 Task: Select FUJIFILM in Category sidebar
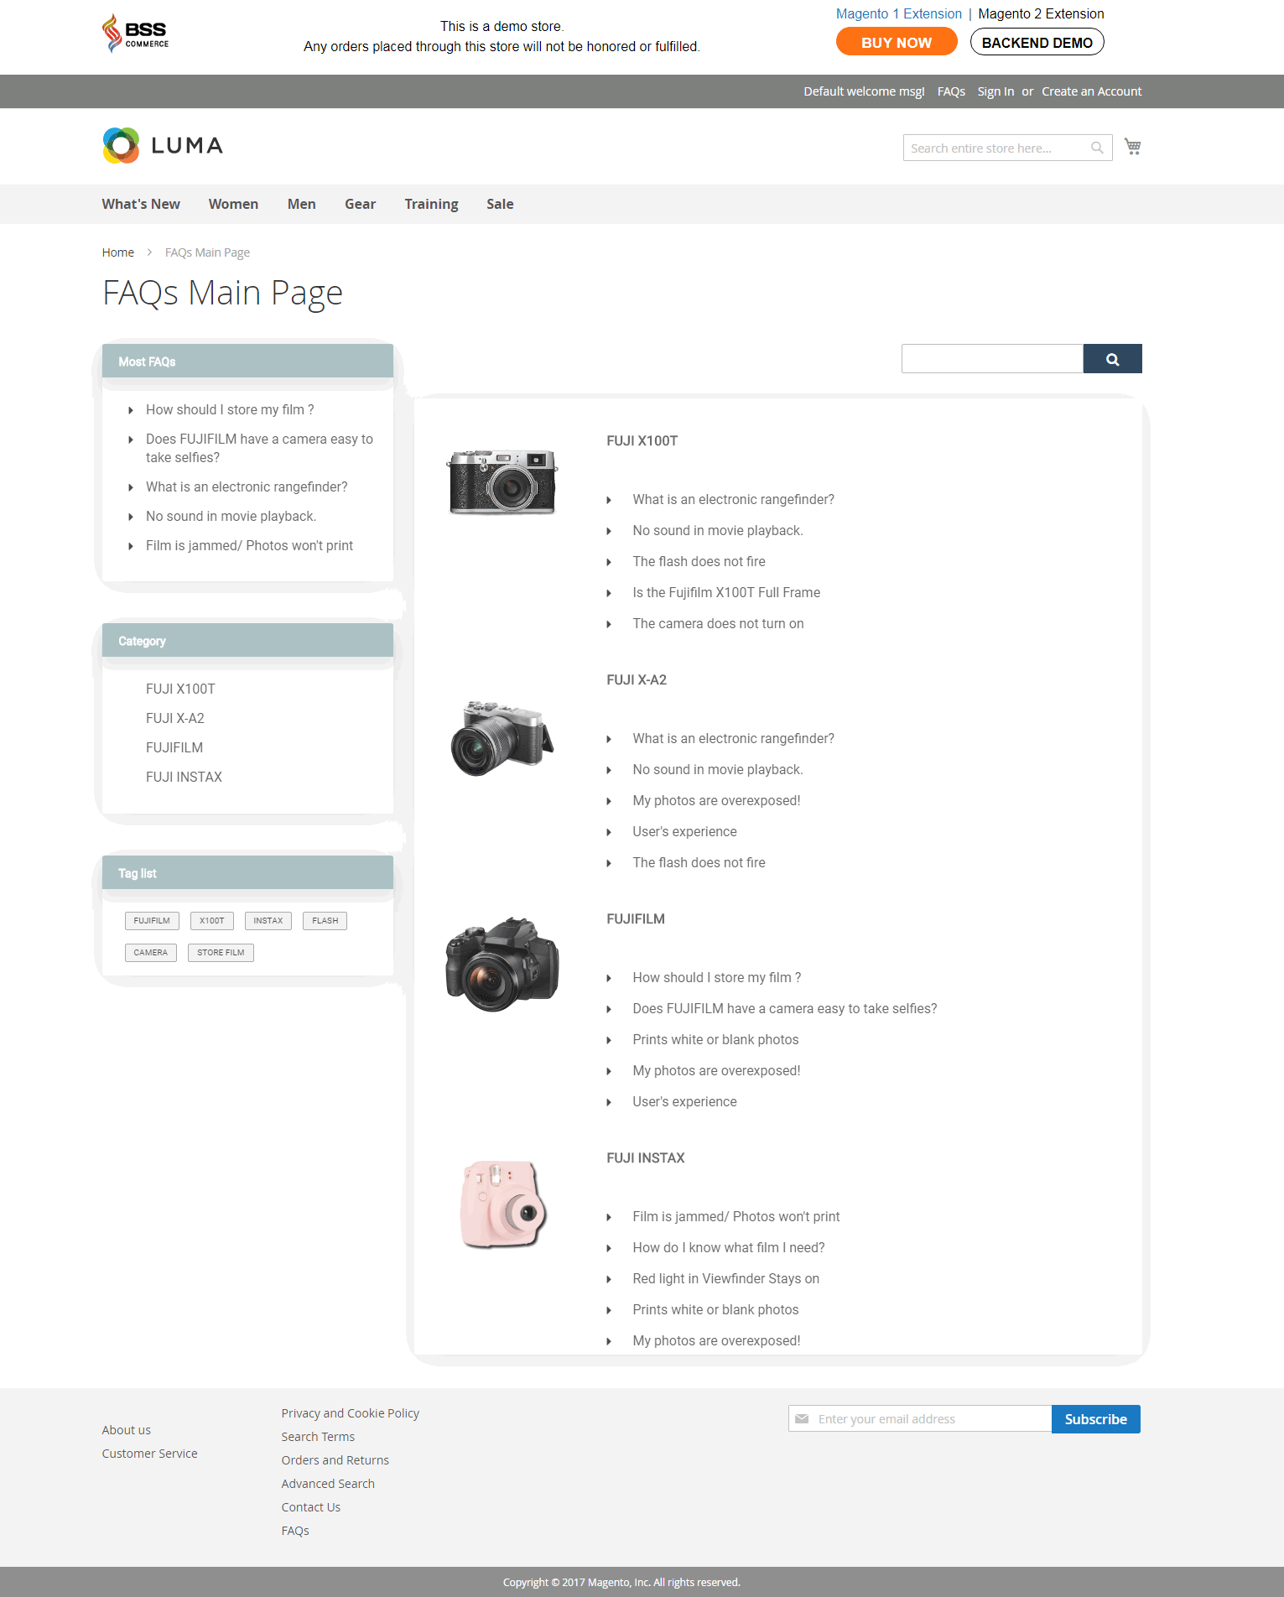coord(174,747)
